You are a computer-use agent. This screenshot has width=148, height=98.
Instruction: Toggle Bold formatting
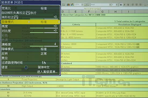pos(121,5)
